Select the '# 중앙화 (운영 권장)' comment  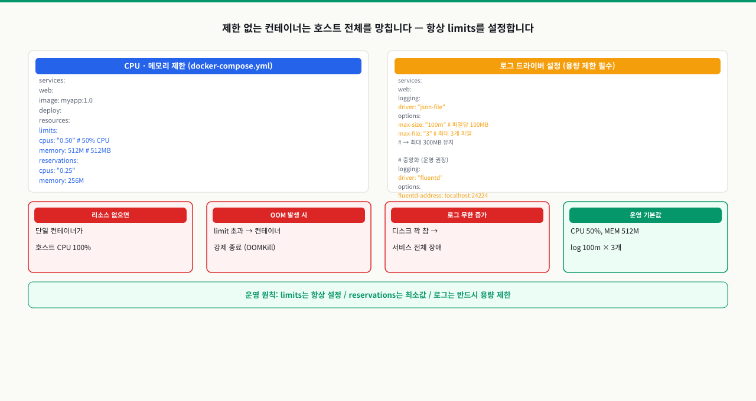[x=423, y=160]
